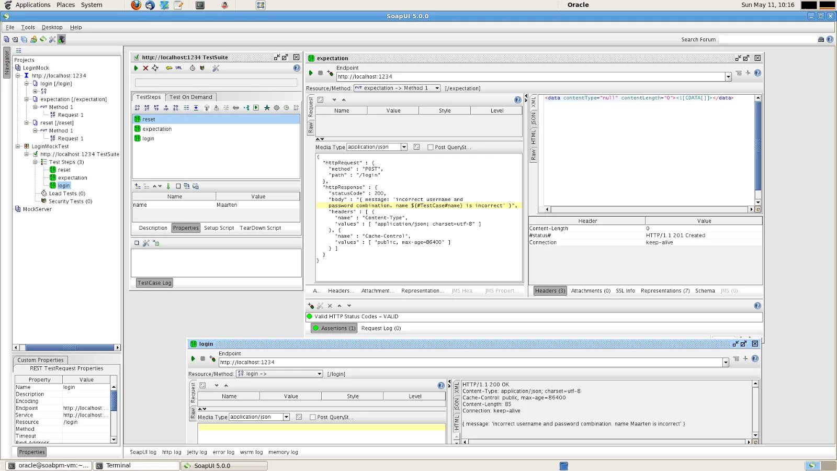
Task: Open the jetty log
Action: click(x=197, y=452)
